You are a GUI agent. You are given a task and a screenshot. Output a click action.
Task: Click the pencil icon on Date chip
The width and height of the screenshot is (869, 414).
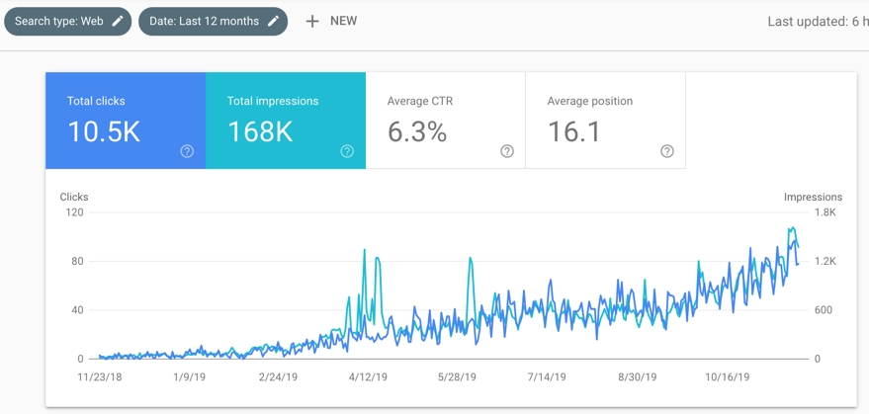(x=273, y=21)
